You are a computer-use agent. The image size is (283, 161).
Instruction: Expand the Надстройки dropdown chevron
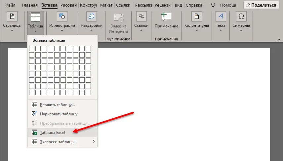point(92,31)
